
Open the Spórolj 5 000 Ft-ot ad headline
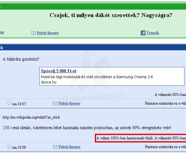pos(59,71)
